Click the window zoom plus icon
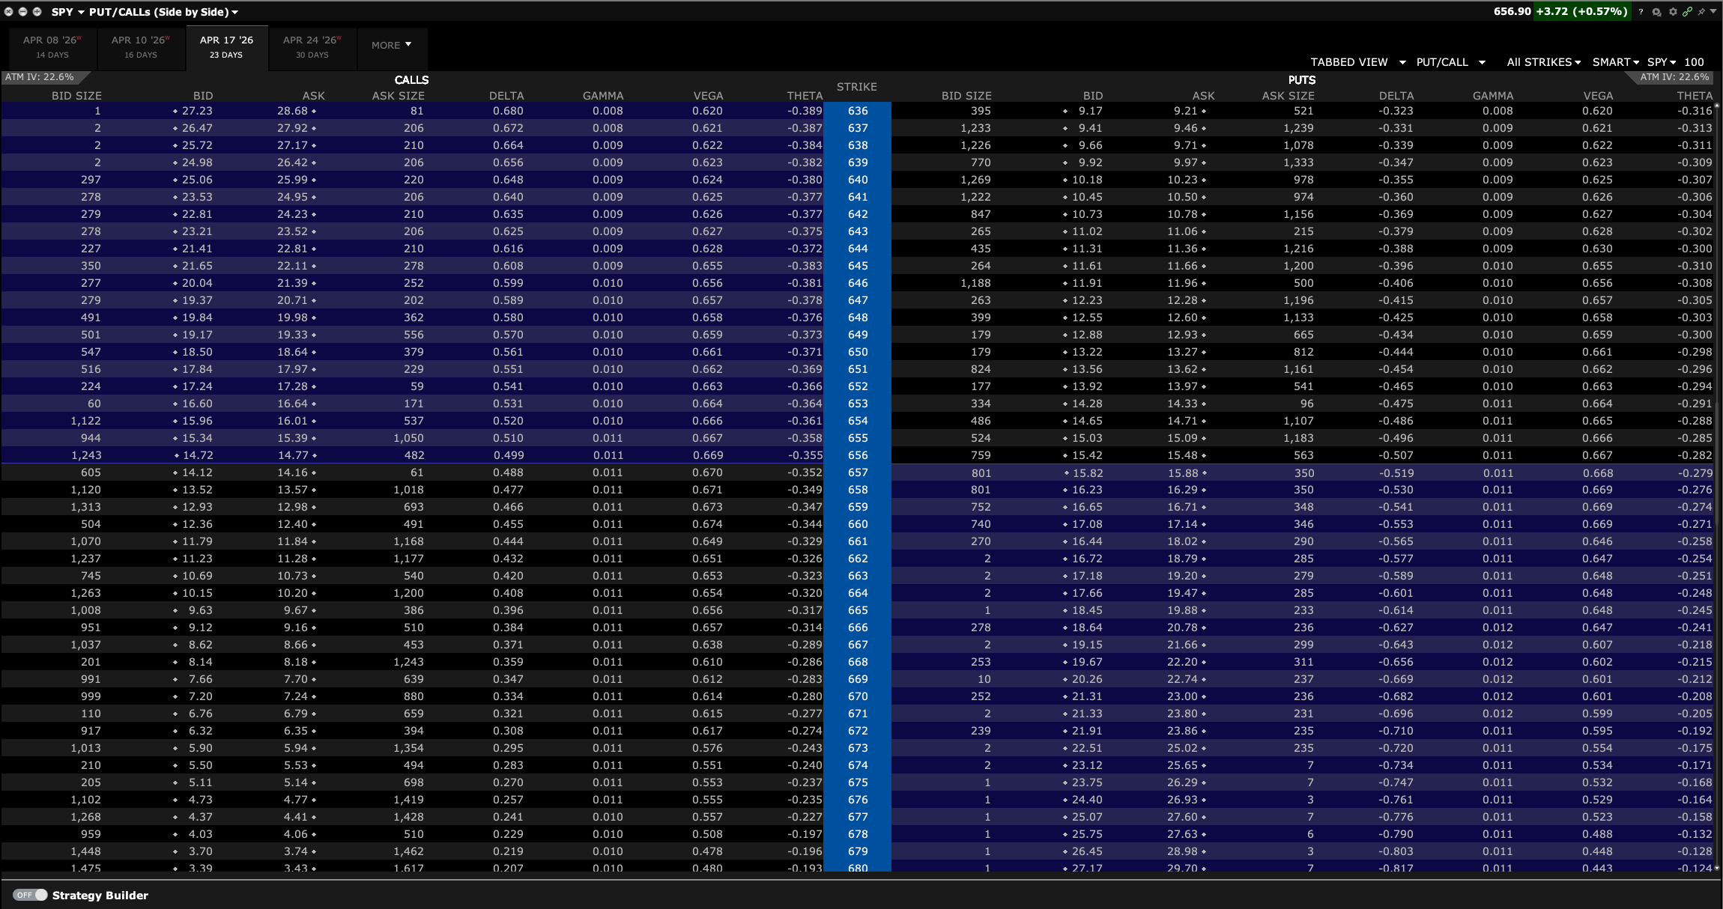The width and height of the screenshot is (1723, 909). tap(37, 12)
